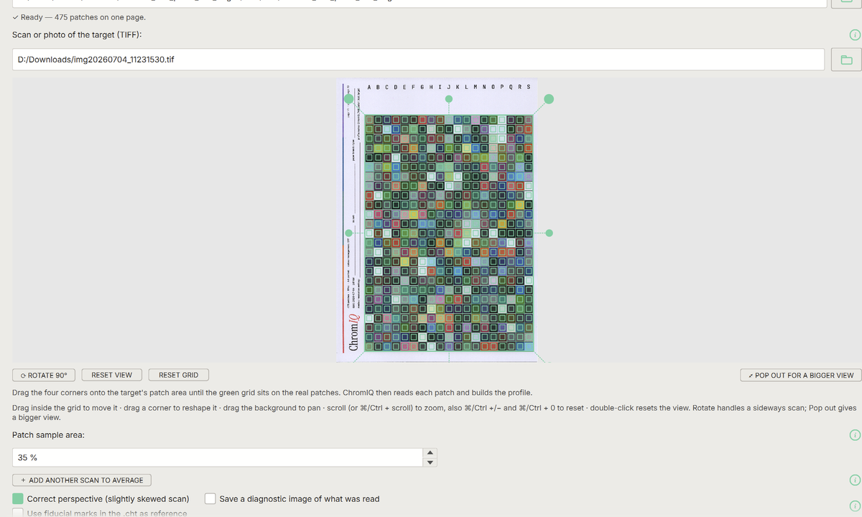Screen dimensions: 862x517
Task: Click the 35 % patch sample field
Action: pos(218,457)
